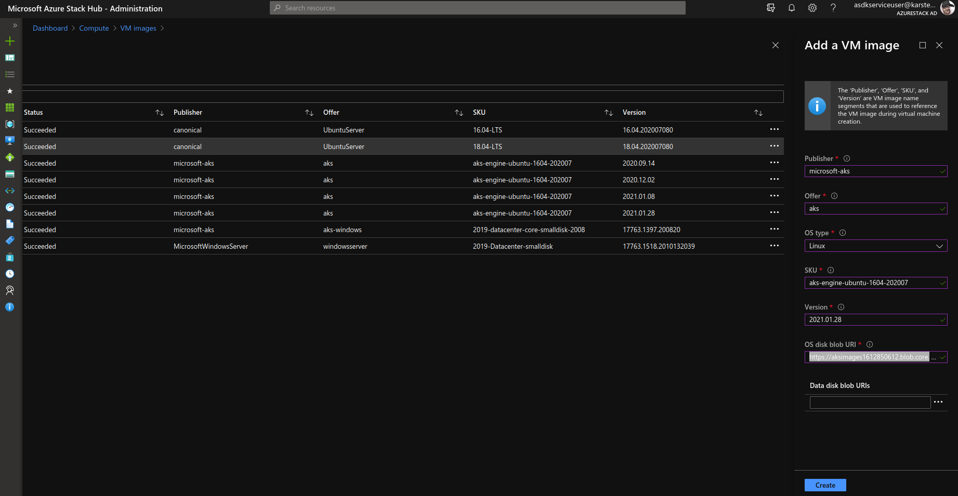Click the SKU field info icon

[831, 270]
